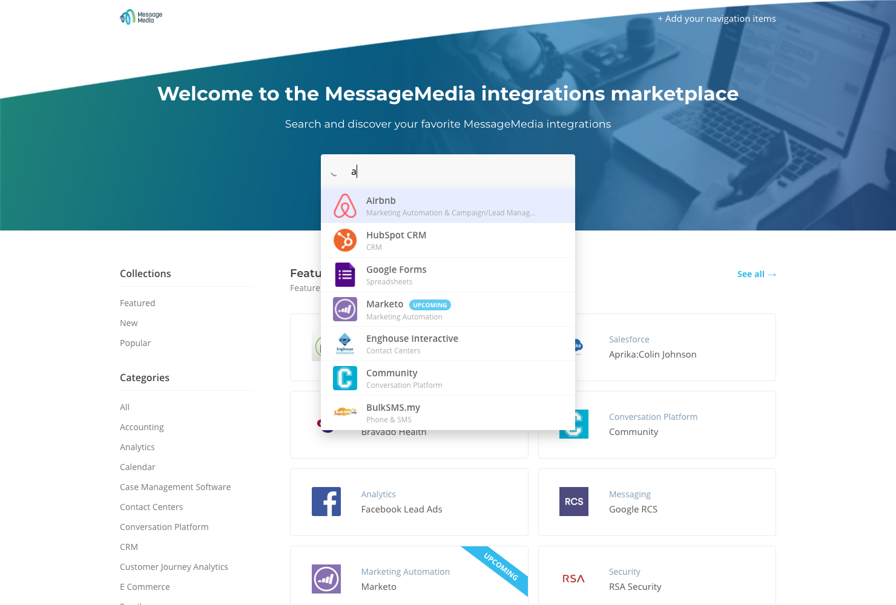This screenshot has height=605, width=896.
Task: Select Customer Journey Analytics category
Action: click(x=174, y=567)
